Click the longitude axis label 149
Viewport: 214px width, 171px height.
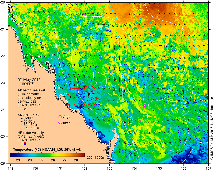[x=11, y=169]
